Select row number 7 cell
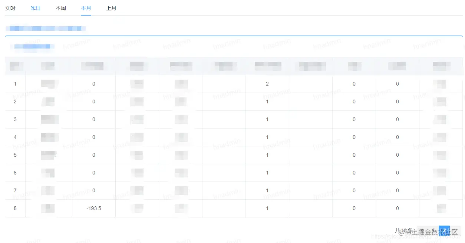 [15, 190]
